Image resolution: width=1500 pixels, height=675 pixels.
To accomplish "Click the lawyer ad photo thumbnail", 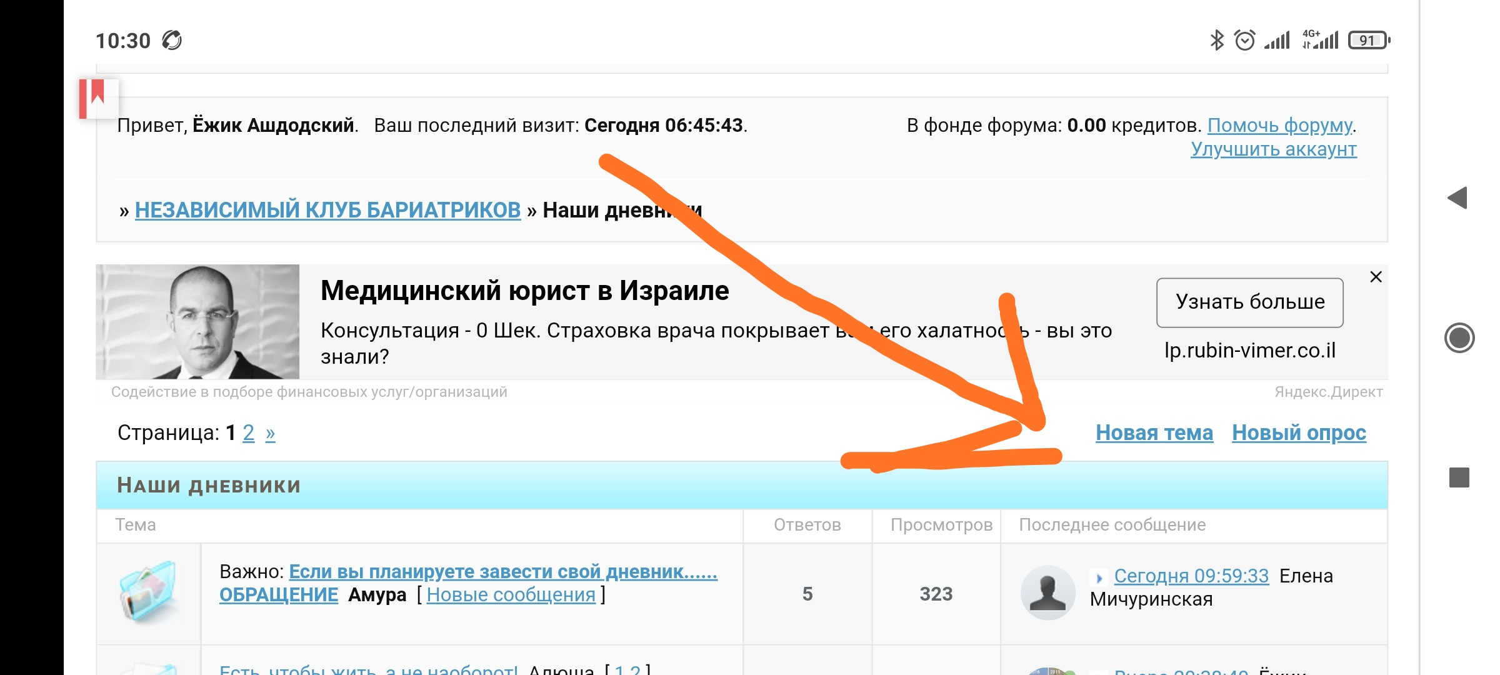I will [x=197, y=321].
